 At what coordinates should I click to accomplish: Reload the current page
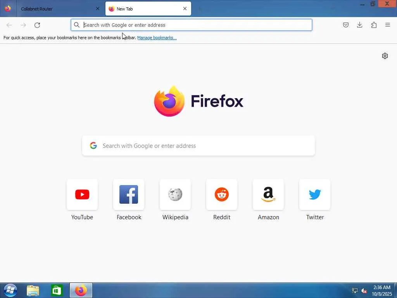pos(37,25)
